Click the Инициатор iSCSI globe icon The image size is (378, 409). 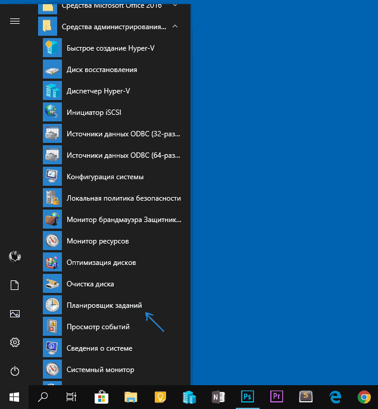(52, 112)
